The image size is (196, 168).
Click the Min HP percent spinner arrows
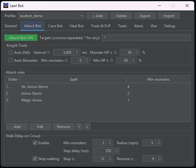134,60
